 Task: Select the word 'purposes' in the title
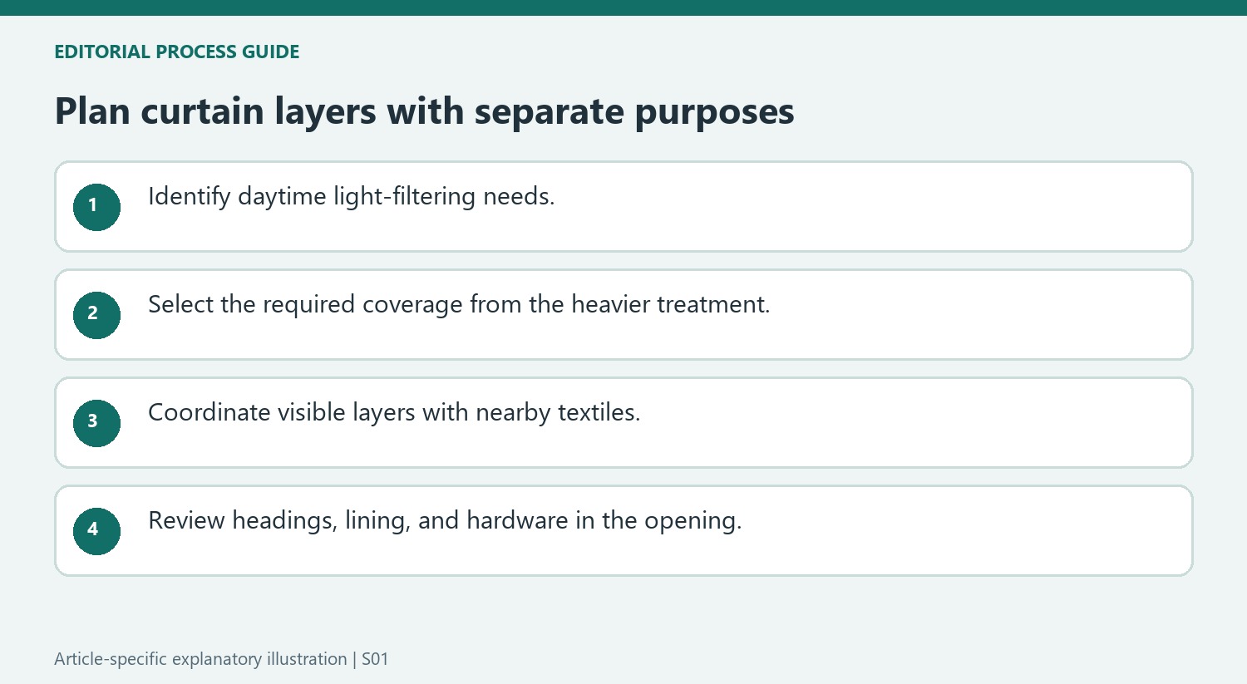pos(714,113)
